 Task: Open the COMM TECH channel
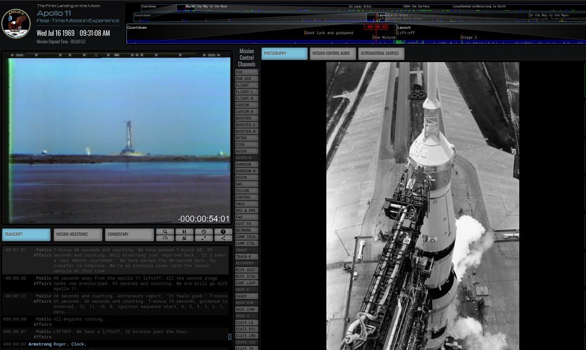[x=247, y=237]
